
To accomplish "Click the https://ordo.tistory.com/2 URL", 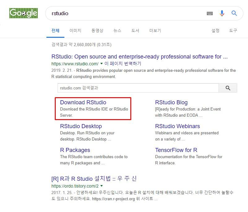I will (x=75, y=186).
